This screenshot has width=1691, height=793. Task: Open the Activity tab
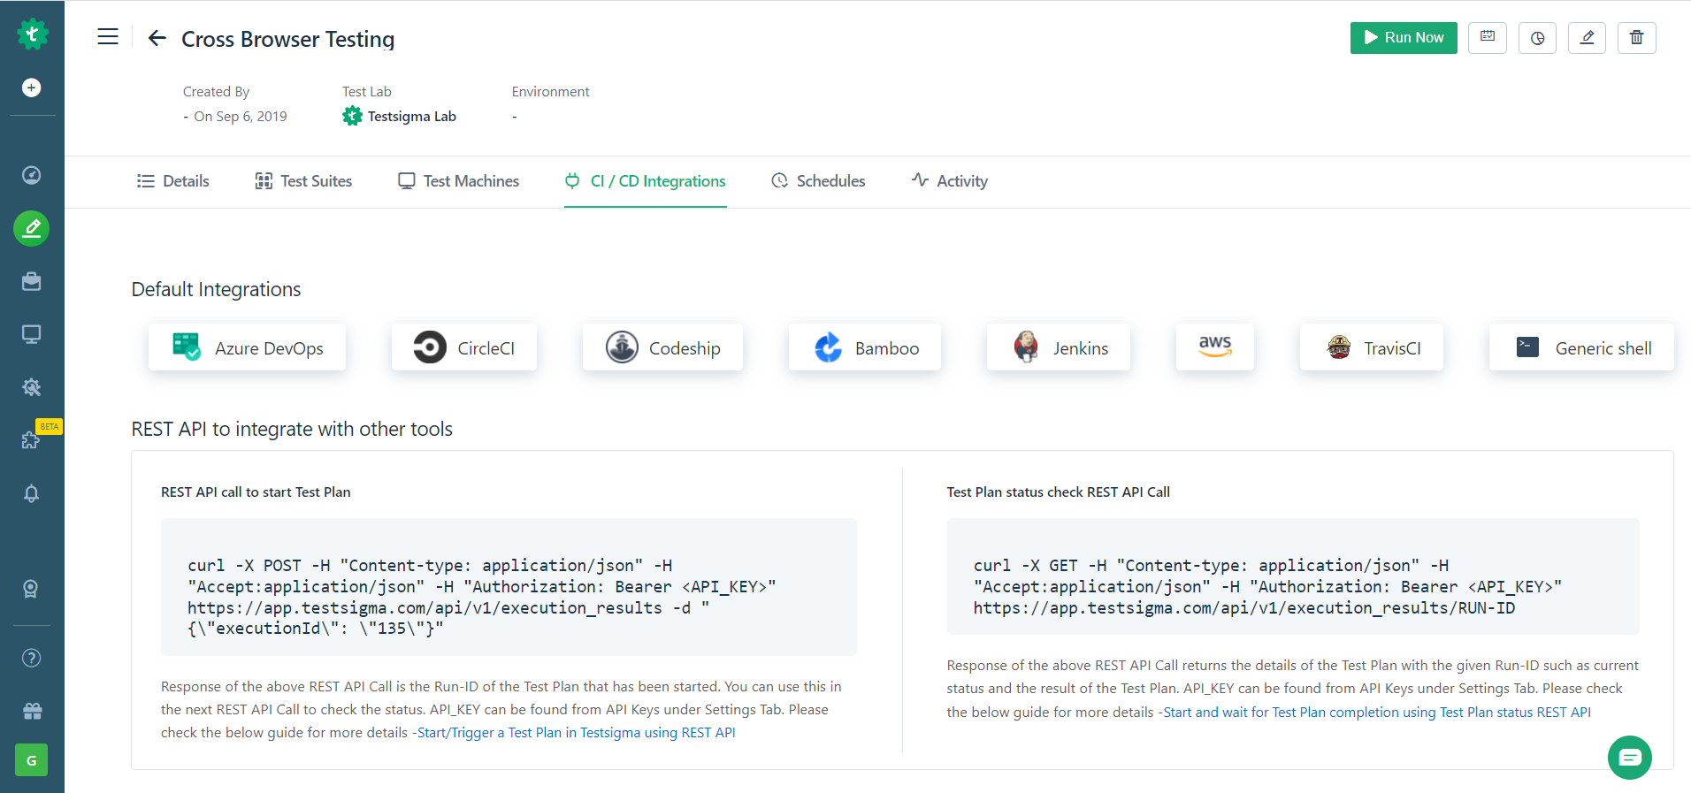tap(949, 181)
